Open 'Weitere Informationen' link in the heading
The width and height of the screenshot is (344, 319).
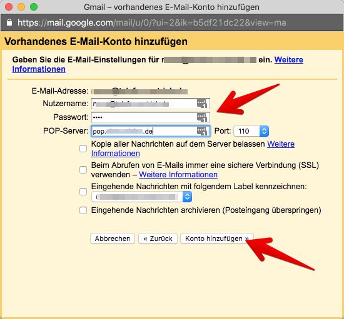tap(289, 59)
